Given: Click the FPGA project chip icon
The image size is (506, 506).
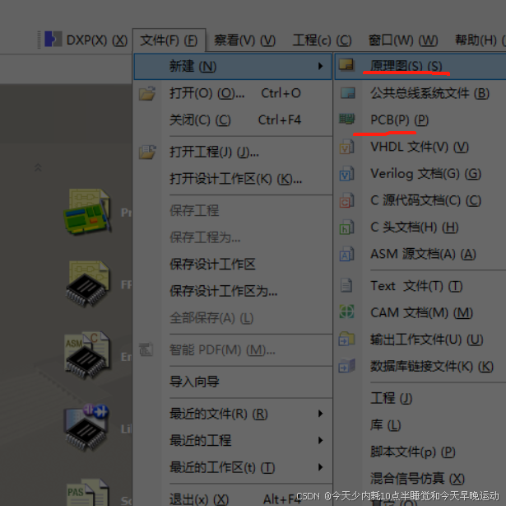Looking at the screenshot, I should [88, 283].
